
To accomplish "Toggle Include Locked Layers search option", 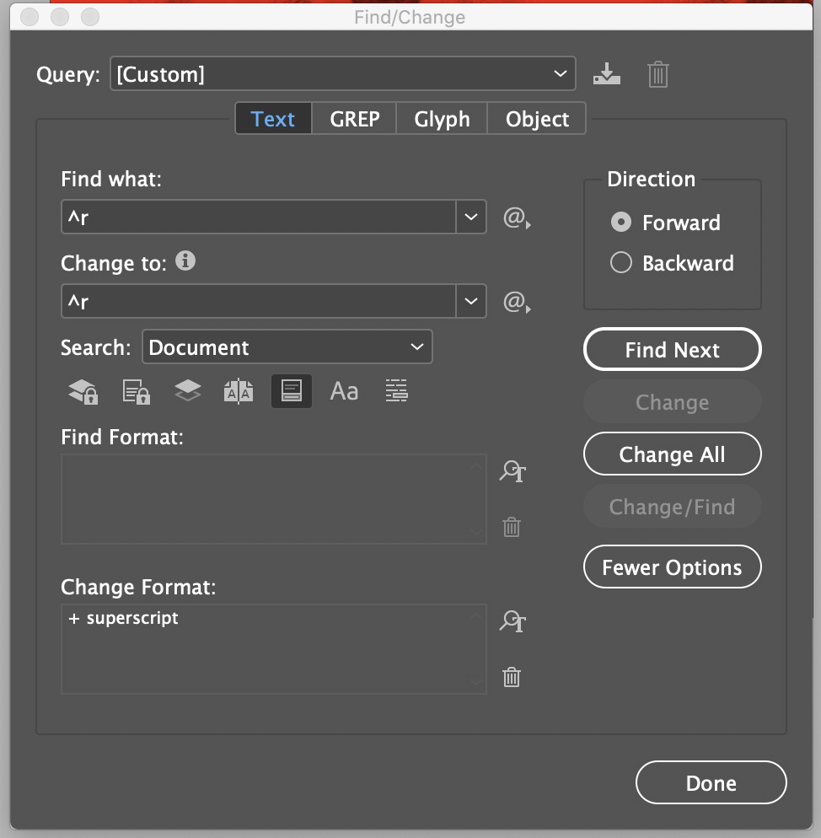I will [83, 391].
